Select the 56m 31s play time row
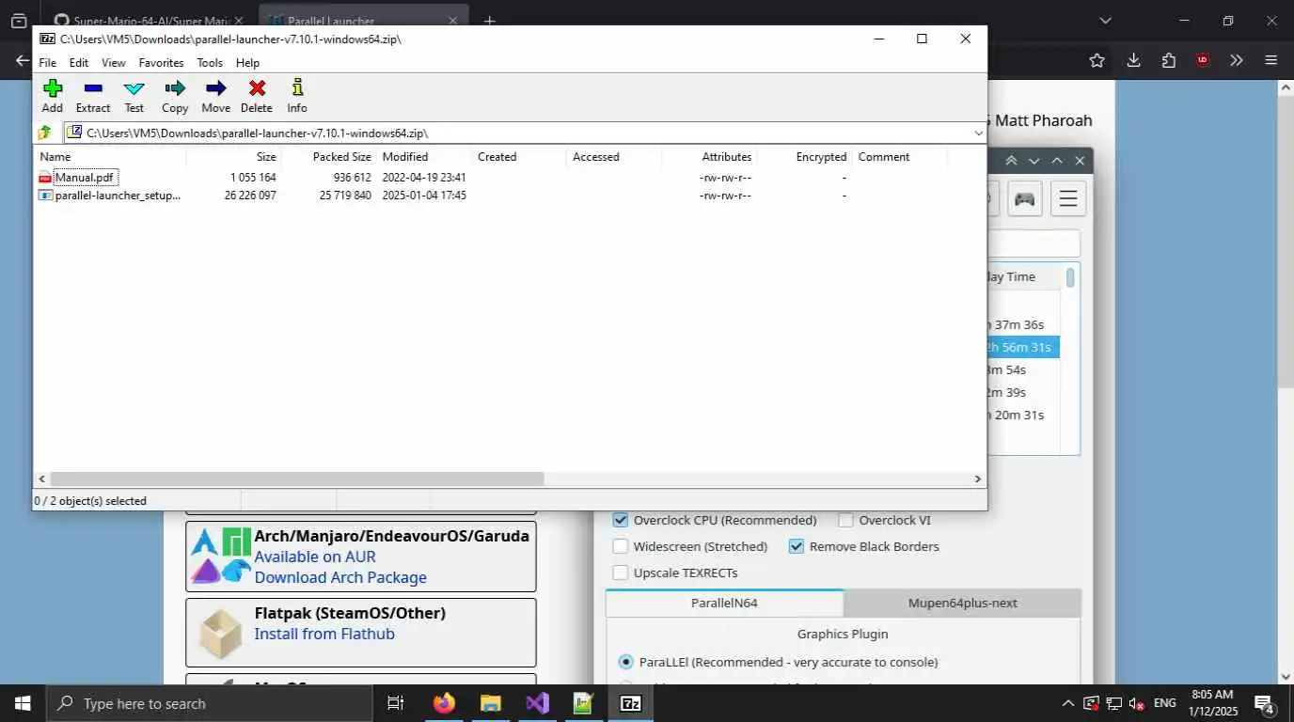Viewport: 1294px width, 722px height. coord(1023,347)
